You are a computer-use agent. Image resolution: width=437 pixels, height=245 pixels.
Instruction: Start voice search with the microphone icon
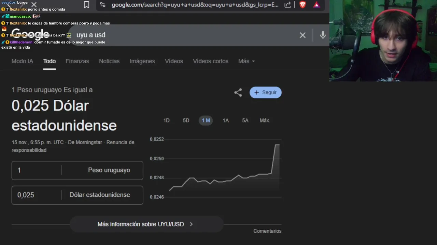pos(323,35)
